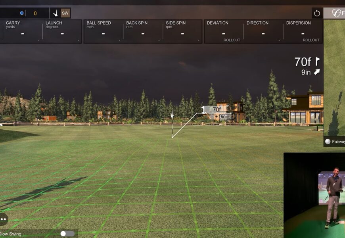Click the diagonal arrow beside 9in

point(317,72)
